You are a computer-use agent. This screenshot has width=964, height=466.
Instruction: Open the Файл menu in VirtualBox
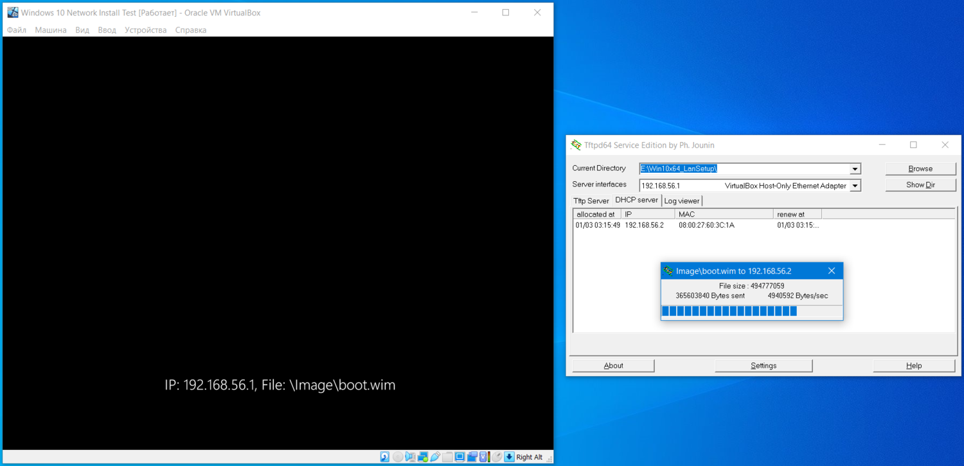17,30
